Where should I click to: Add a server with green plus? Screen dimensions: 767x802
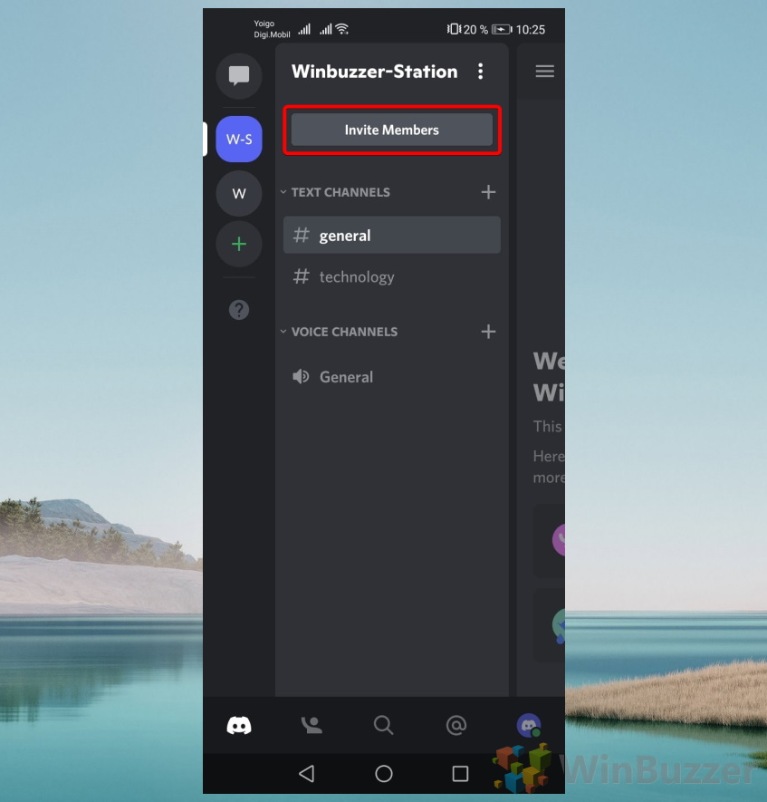coord(239,244)
